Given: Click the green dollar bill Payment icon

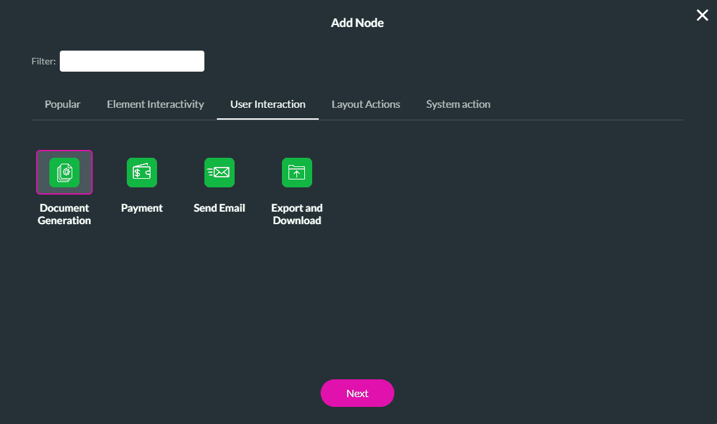Looking at the screenshot, I should (x=142, y=172).
